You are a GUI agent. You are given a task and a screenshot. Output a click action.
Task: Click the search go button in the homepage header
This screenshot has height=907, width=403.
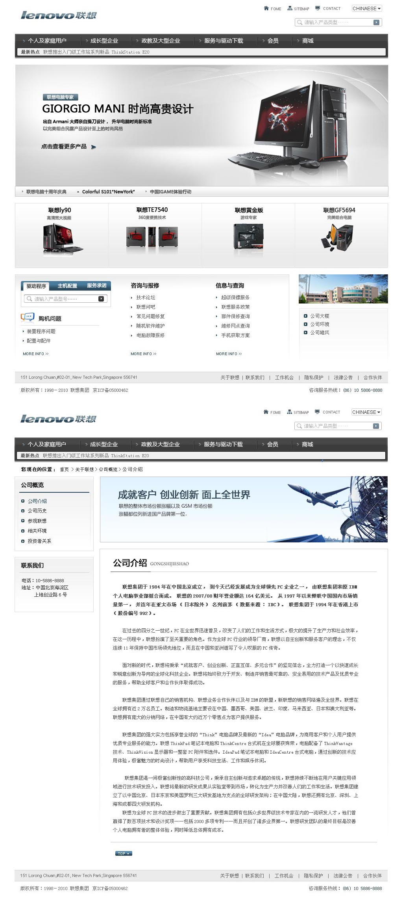[377, 22]
